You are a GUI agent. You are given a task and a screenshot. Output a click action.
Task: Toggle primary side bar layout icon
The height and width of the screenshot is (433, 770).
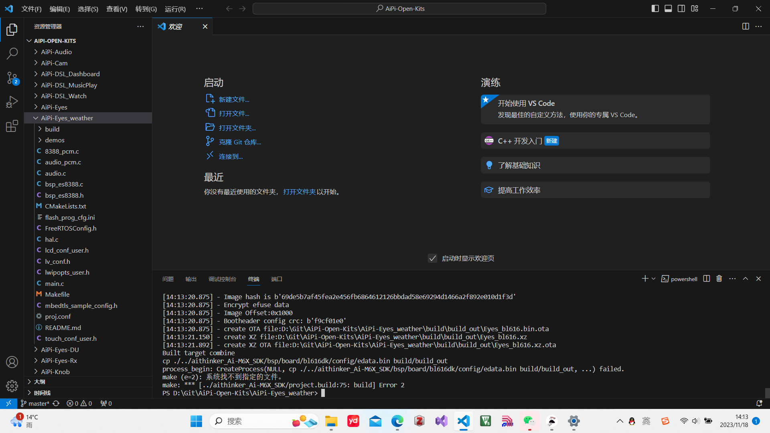pyautogui.click(x=655, y=8)
